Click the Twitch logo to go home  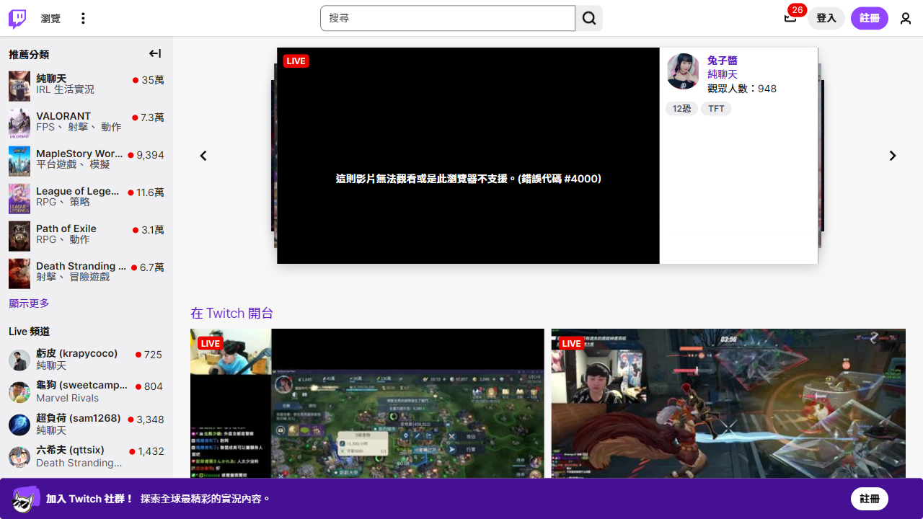(x=16, y=18)
